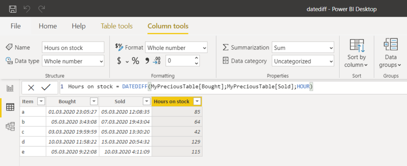This screenshot has width=407, height=166.
Task: Click the Data type clock icon
Action: (x=9, y=61)
